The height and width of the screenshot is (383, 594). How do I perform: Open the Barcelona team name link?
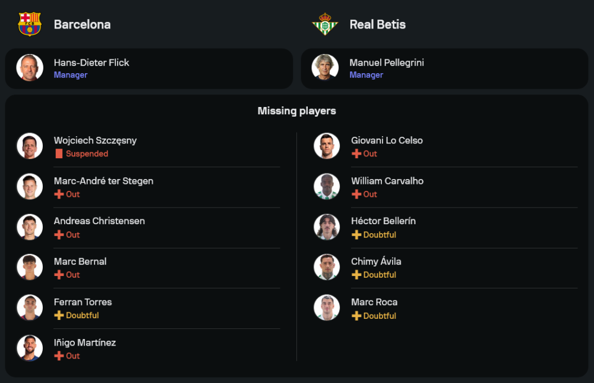tap(82, 24)
